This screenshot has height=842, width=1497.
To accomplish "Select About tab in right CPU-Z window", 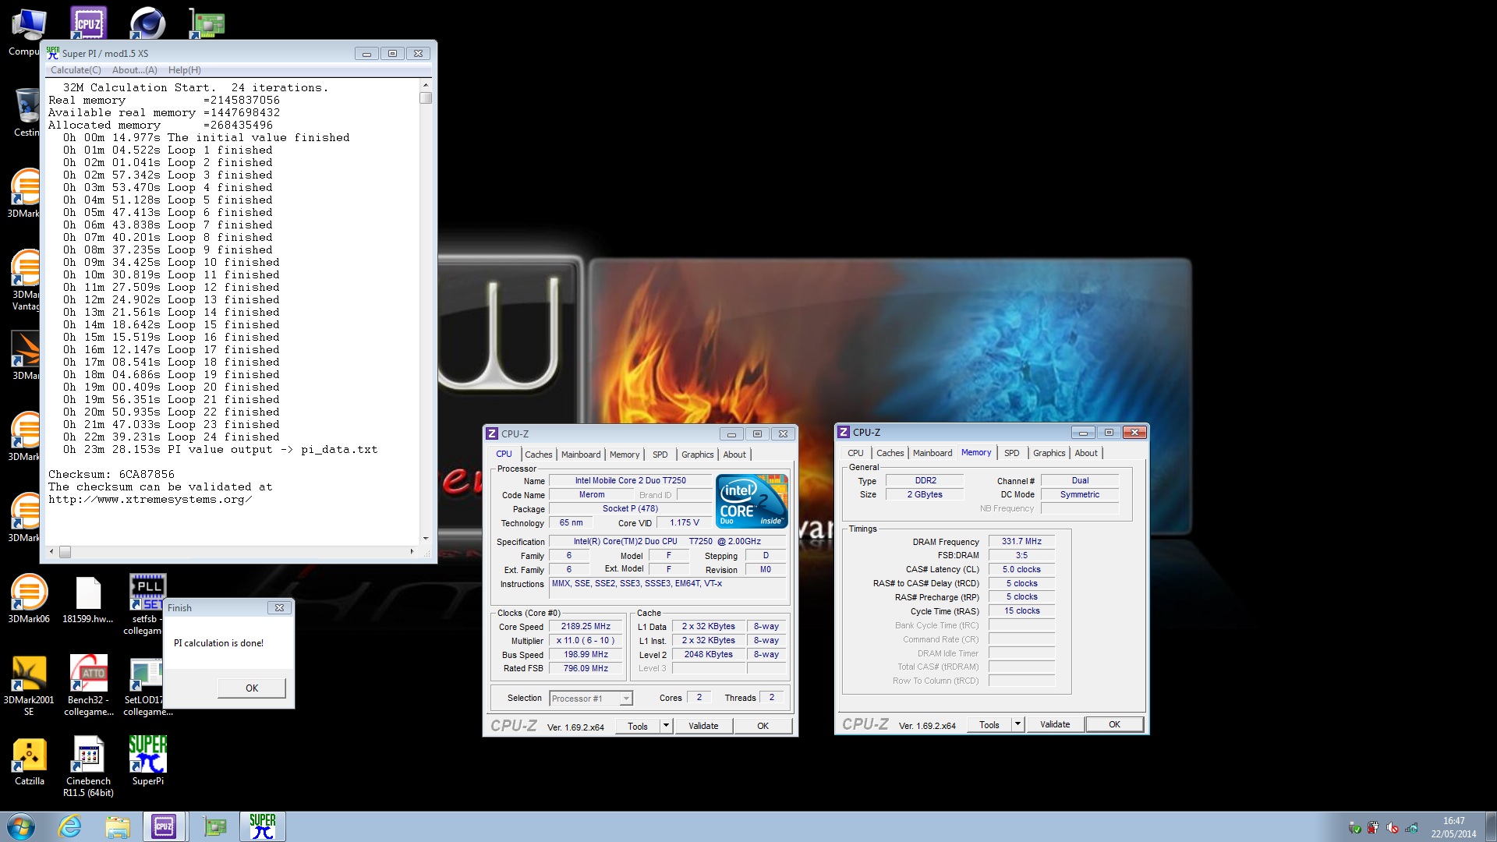I will (x=1086, y=453).
